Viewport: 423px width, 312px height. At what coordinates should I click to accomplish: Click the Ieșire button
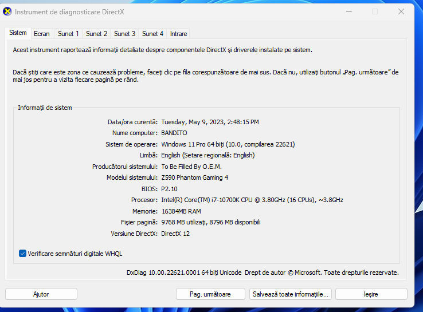[371, 294]
